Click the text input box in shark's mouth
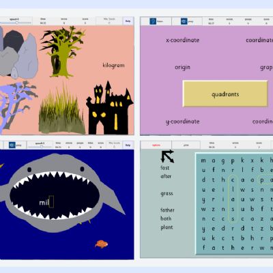Image resolution: width=273 pixels, height=273 pixels. 51,201
